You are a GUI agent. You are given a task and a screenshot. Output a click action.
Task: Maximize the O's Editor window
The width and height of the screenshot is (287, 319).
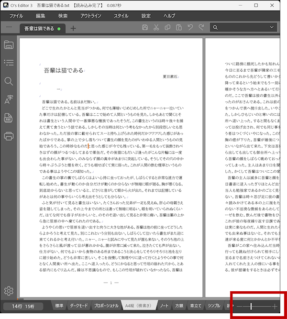coord(256,5)
